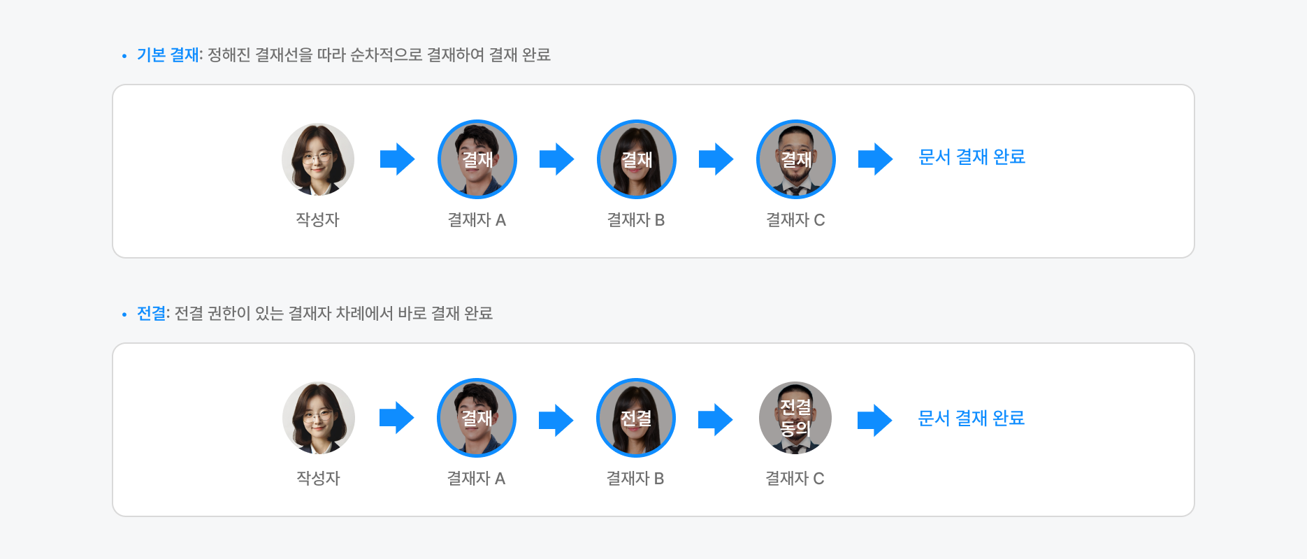Click arrow between 결재자 A and B, bottom row

tap(556, 420)
